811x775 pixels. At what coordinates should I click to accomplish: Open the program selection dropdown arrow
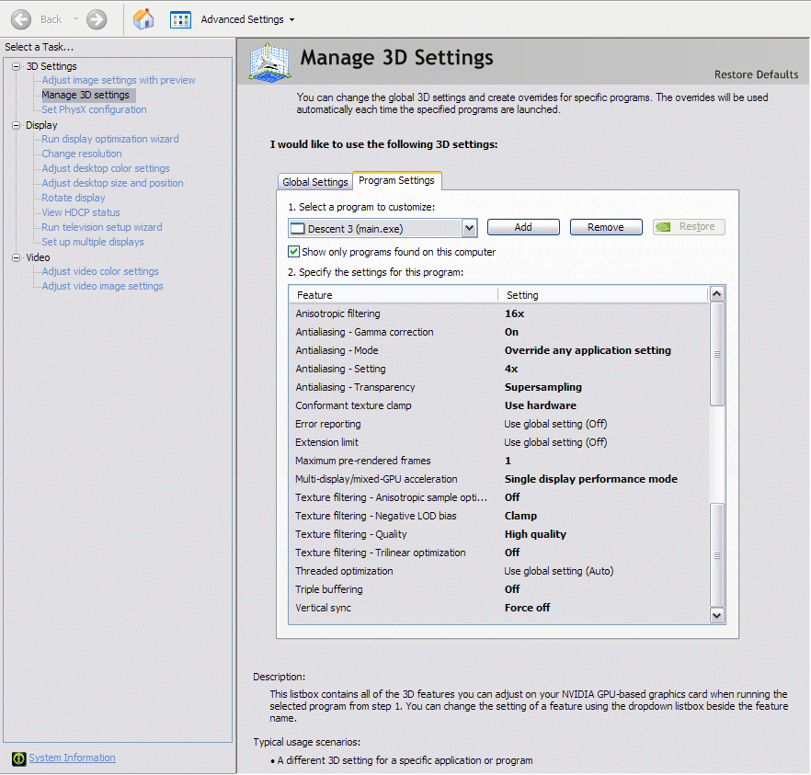pyautogui.click(x=469, y=228)
